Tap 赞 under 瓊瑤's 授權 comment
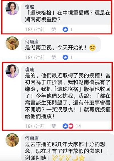Viewport: 114px width, 161px height. pos(54,126)
